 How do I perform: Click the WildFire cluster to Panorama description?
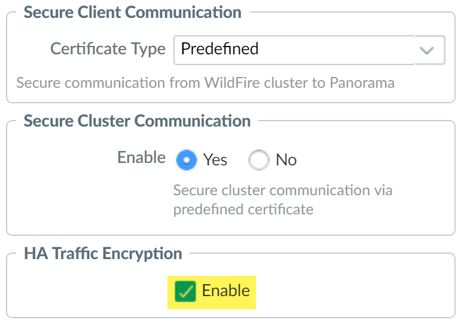(205, 82)
